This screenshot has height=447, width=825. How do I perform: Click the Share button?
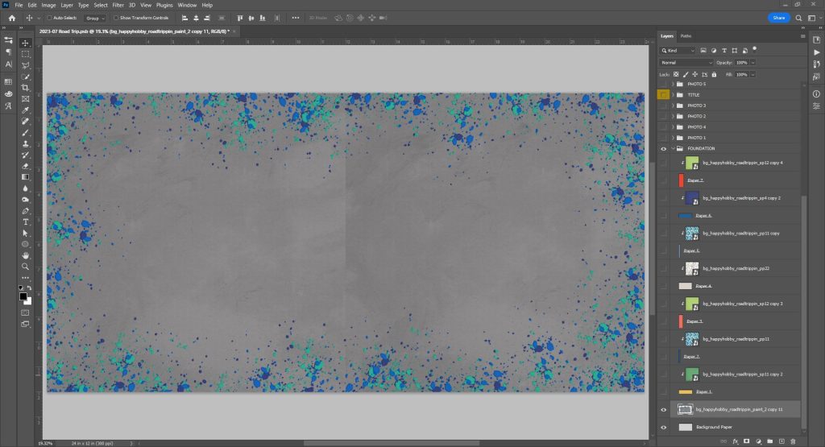(x=778, y=17)
